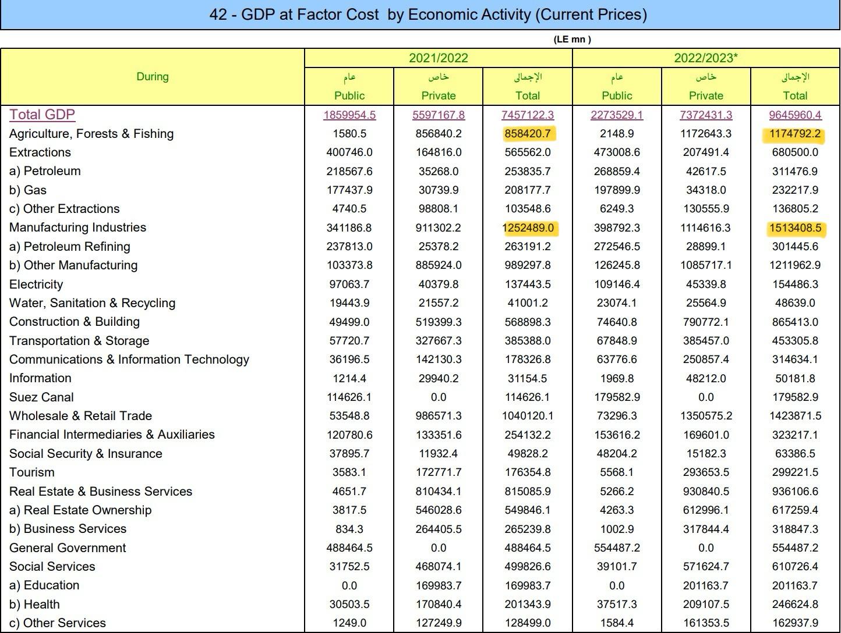Image resolution: width=841 pixels, height=633 pixels.
Task: Click the During header cell
Action: (153, 77)
